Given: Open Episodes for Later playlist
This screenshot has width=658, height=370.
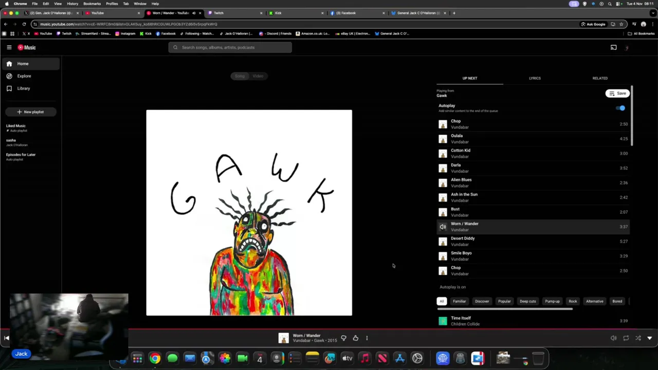Looking at the screenshot, I should [21, 157].
